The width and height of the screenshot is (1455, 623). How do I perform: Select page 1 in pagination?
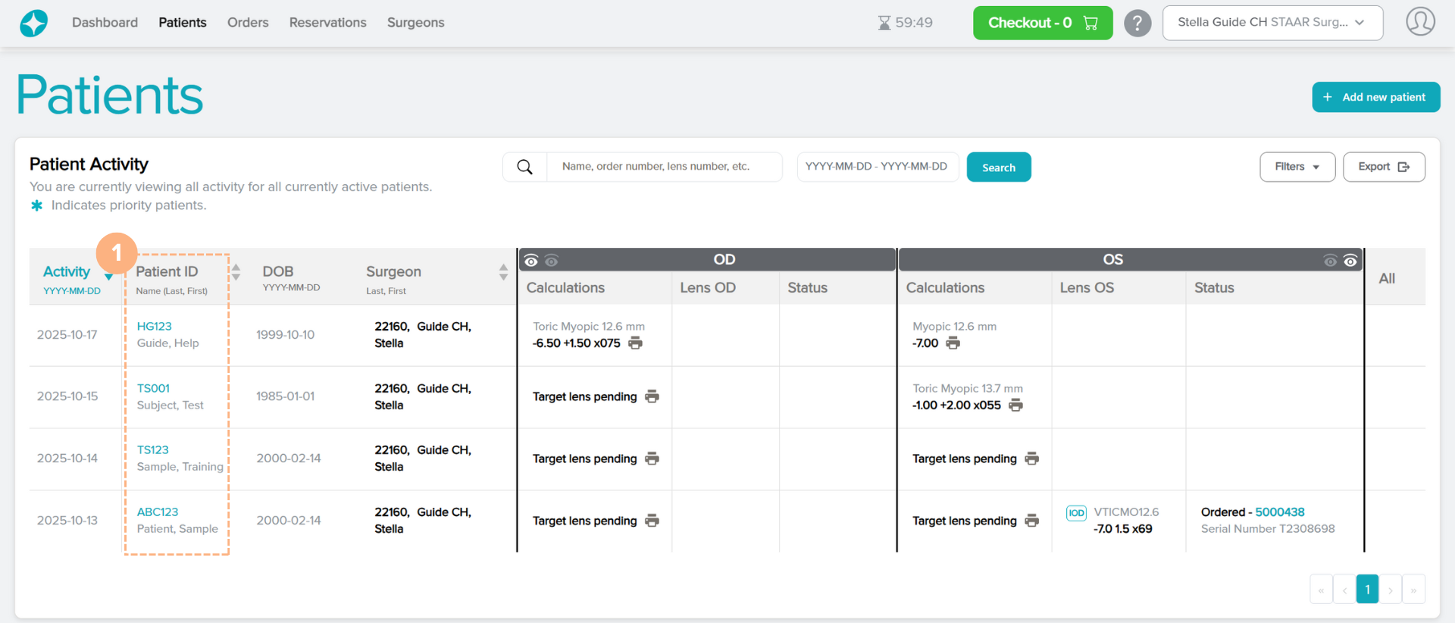tap(1367, 589)
